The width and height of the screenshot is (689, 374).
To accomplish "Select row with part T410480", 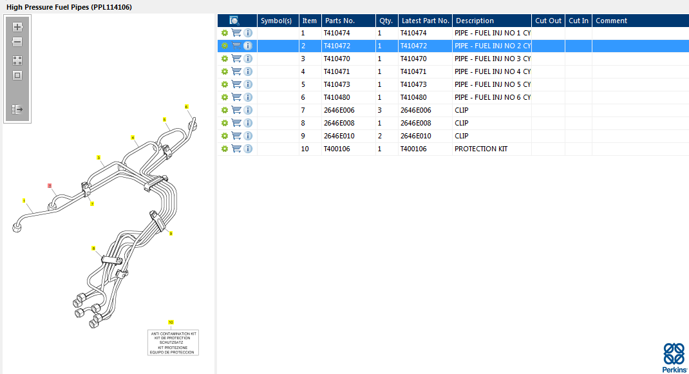I will 348,97.
